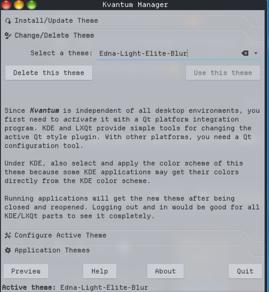Select the Change/Delete Theme section header
The image size is (269, 292).
click(x=54, y=36)
